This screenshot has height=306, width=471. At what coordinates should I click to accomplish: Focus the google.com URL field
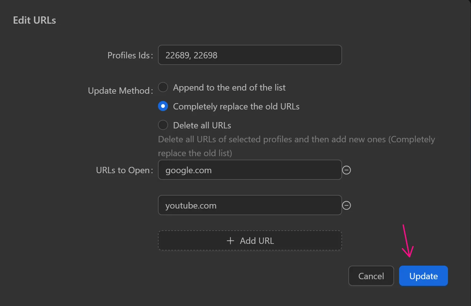pos(250,170)
